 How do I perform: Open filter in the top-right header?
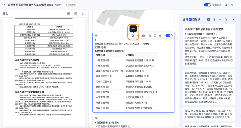click(x=232, y=5)
